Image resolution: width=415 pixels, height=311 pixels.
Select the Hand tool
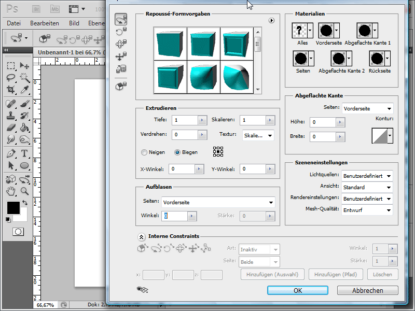click(10, 191)
